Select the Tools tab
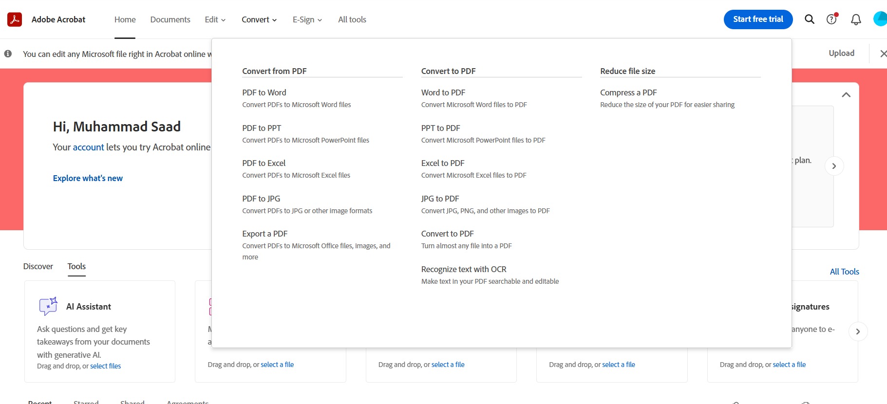This screenshot has width=887, height=404. click(x=76, y=266)
